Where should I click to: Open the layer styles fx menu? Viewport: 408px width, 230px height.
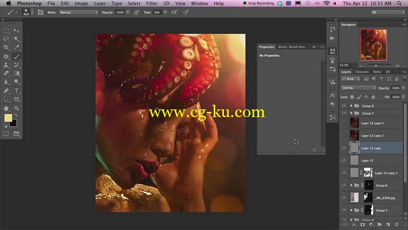[354, 224]
